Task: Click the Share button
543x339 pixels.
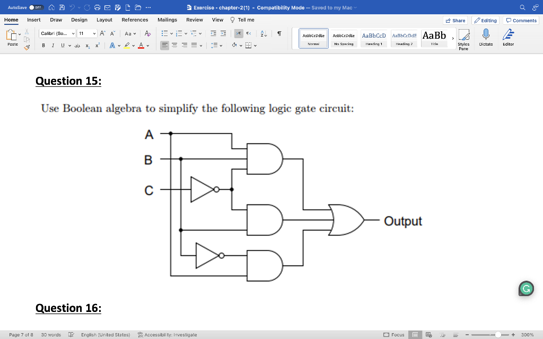Action: pos(455,20)
